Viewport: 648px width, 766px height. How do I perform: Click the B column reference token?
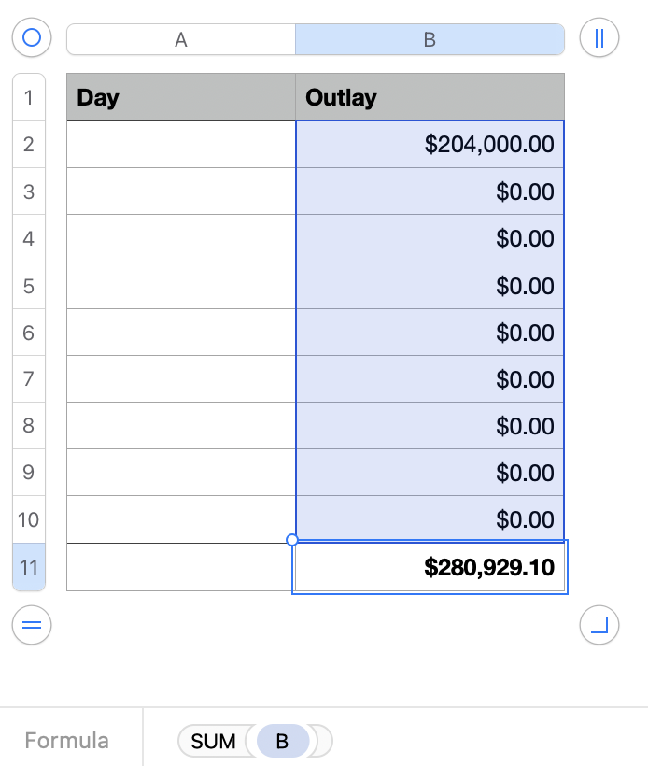(x=281, y=742)
